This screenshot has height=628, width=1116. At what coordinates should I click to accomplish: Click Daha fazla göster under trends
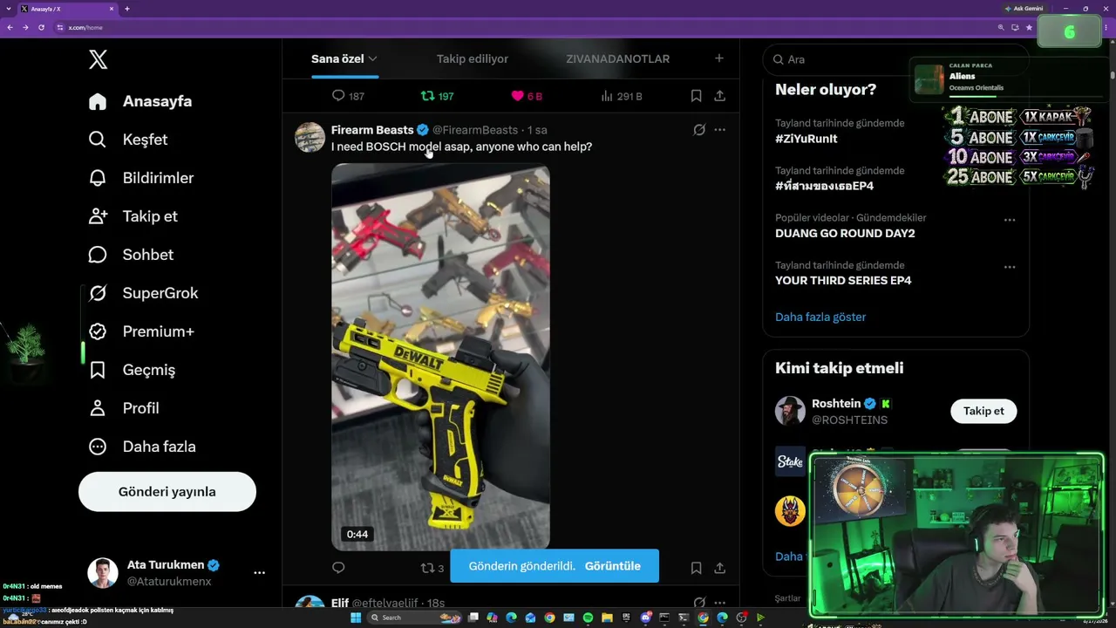click(x=820, y=317)
